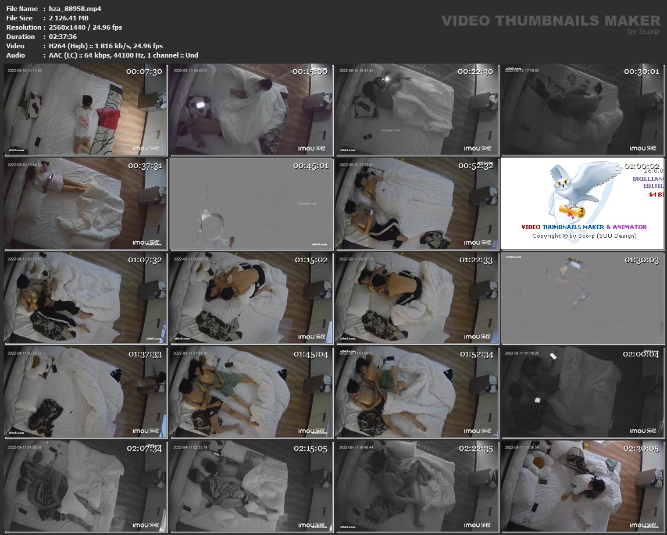Open the frame marked 00:15:00
This screenshot has height=535, width=667.
tap(251, 110)
